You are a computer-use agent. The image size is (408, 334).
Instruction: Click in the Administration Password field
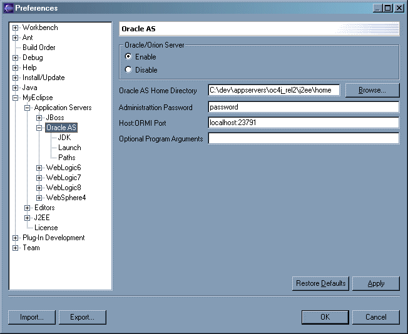pyautogui.click(x=303, y=107)
